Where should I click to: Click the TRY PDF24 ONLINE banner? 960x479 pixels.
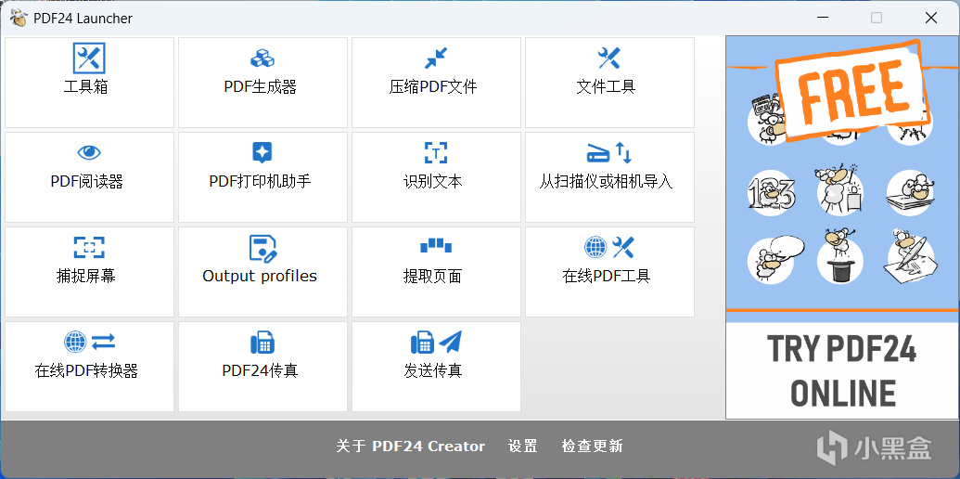(841, 227)
